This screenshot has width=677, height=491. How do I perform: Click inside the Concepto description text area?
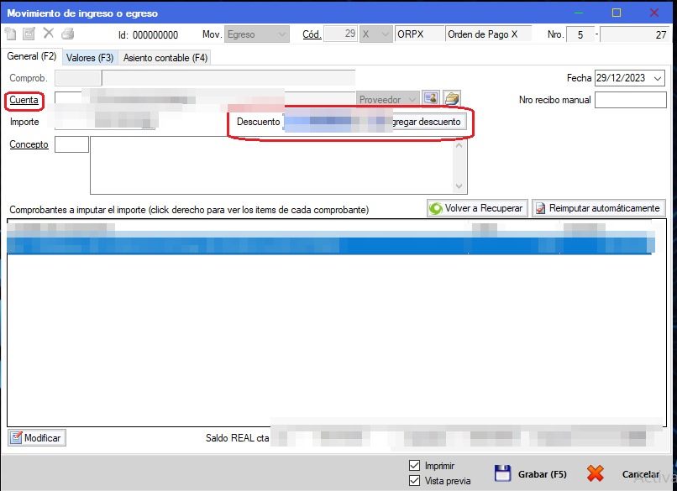272,165
